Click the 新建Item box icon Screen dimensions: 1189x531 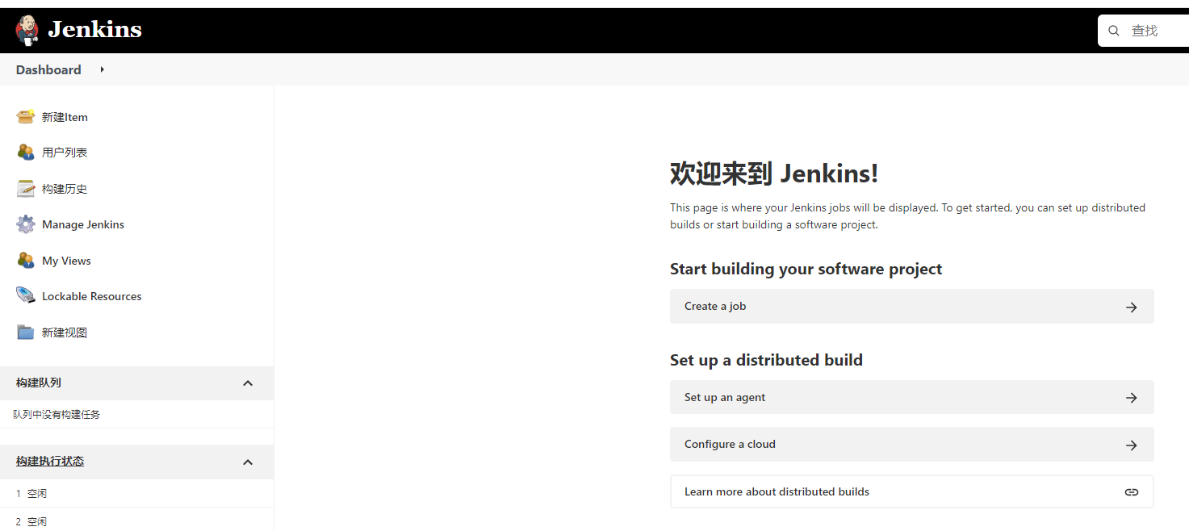click(26, 117)
